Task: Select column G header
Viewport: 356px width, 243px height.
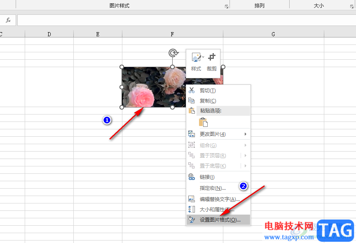Action: point(273,34)
